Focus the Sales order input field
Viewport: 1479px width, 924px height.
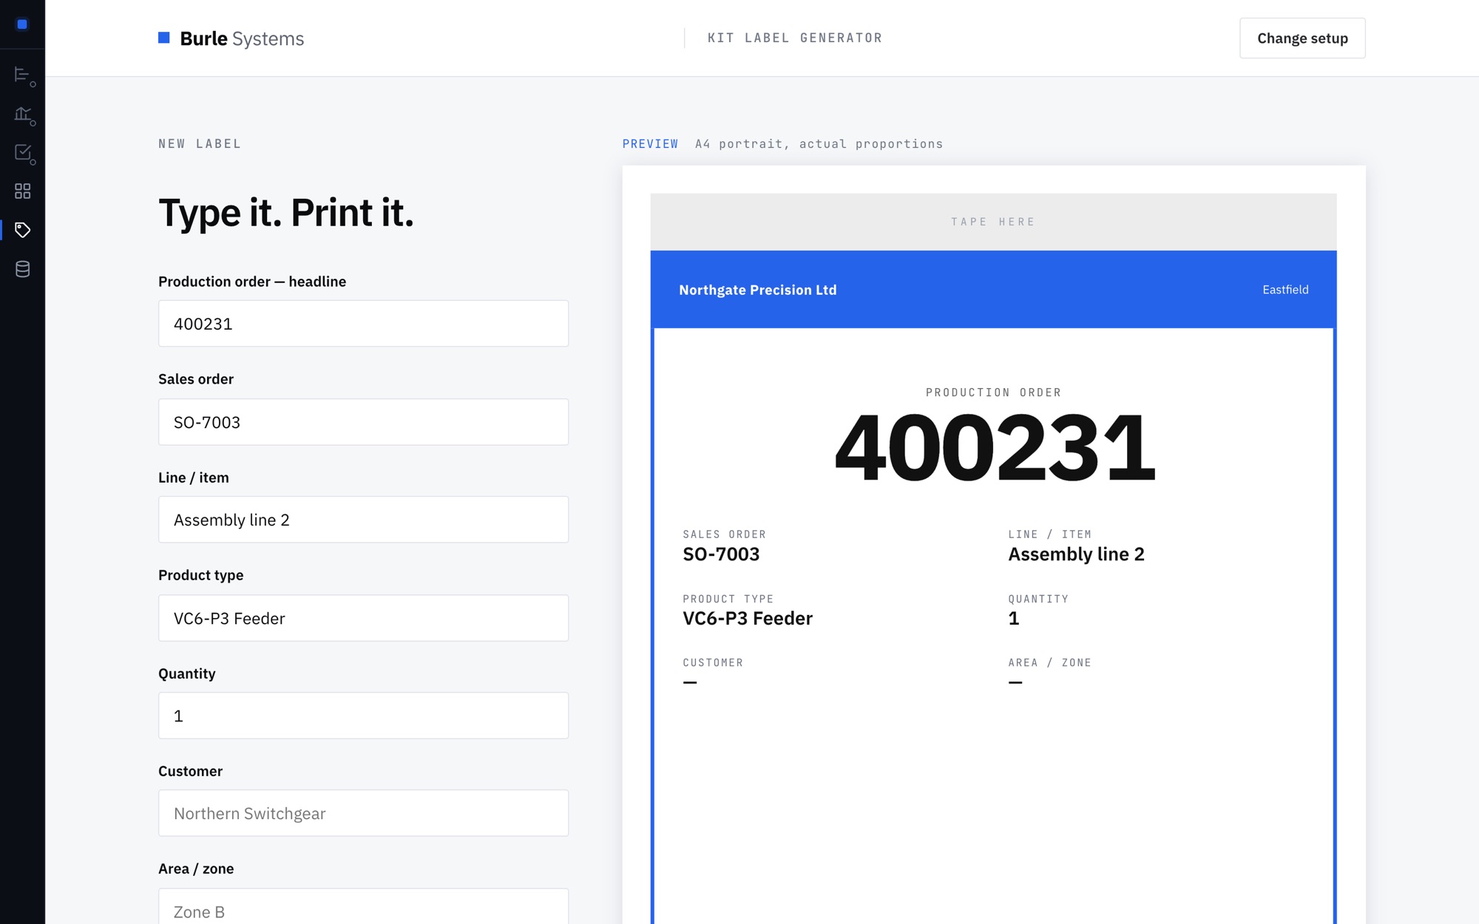[363, 422]
